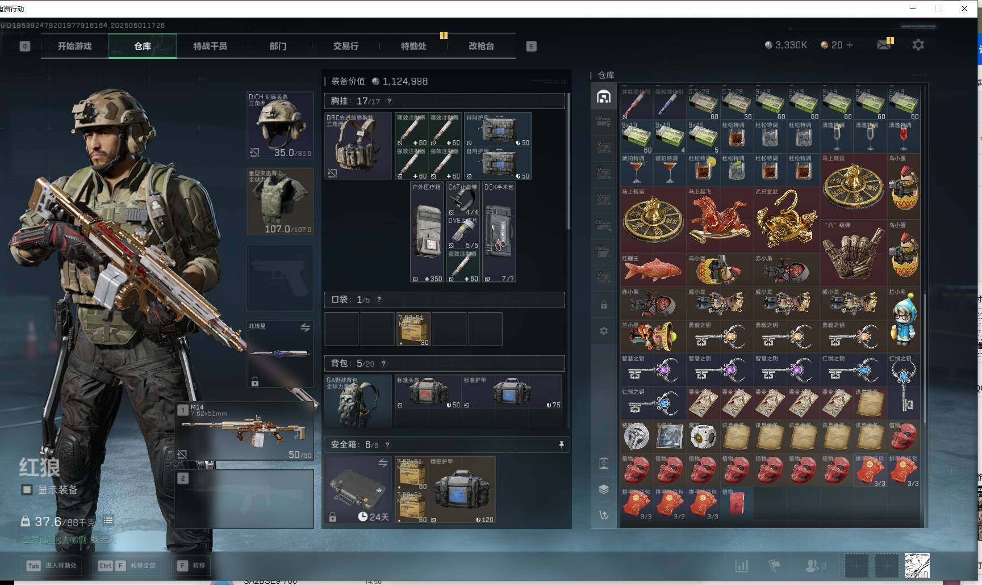The image size is (982, 585).
Task: Select the M14 primary weapon slot
Action: [x=245, y=431]
